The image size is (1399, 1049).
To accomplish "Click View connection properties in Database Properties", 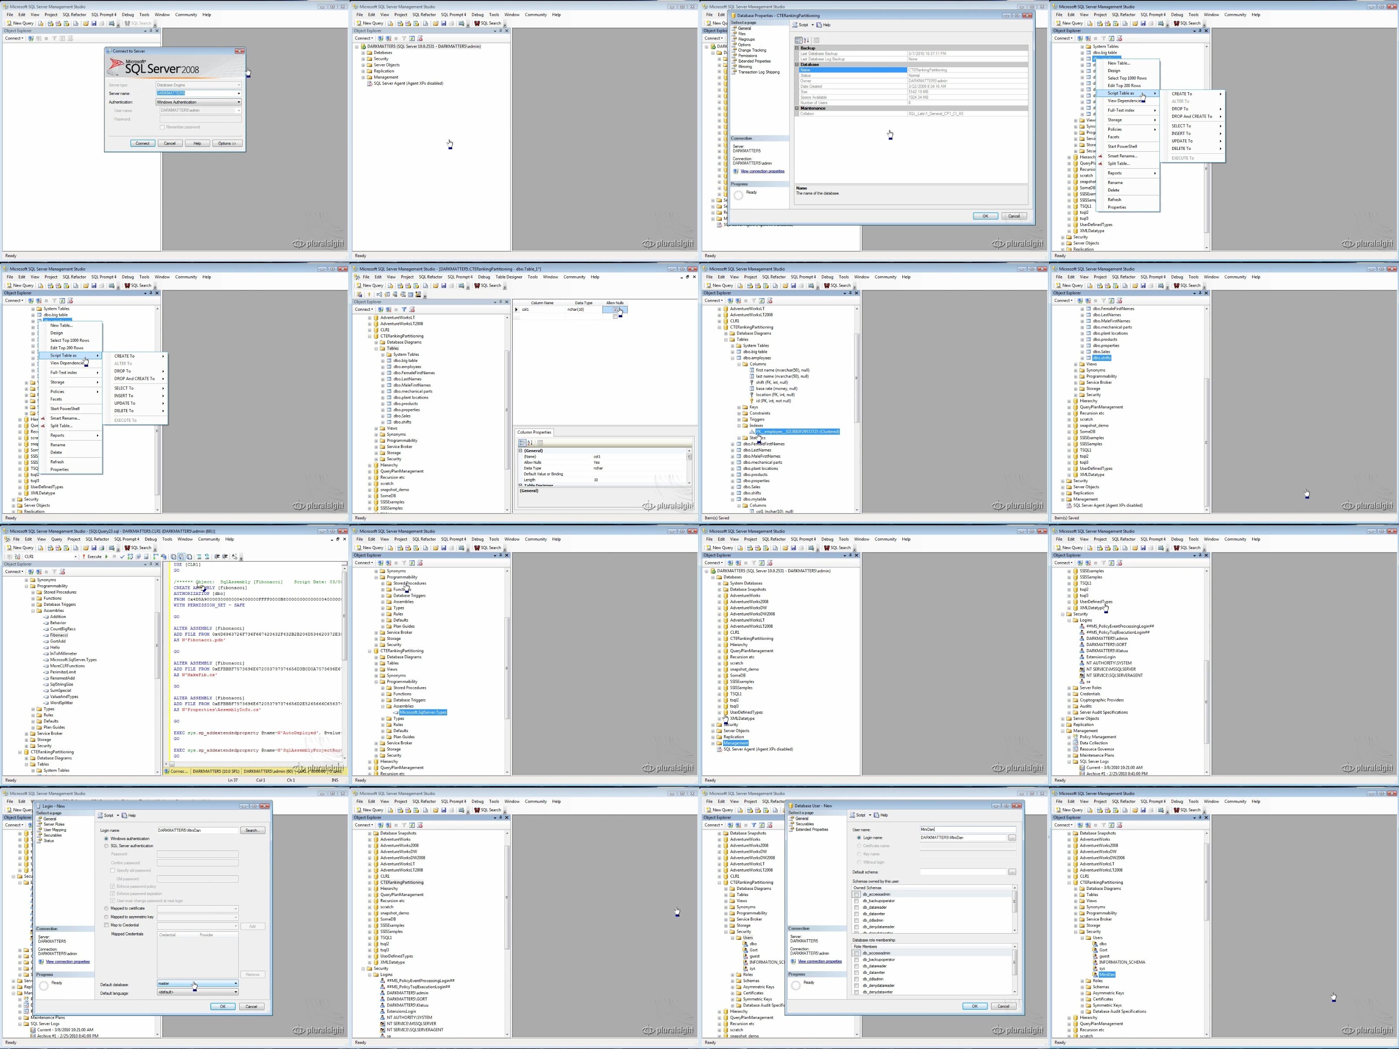I will point(762,171).
